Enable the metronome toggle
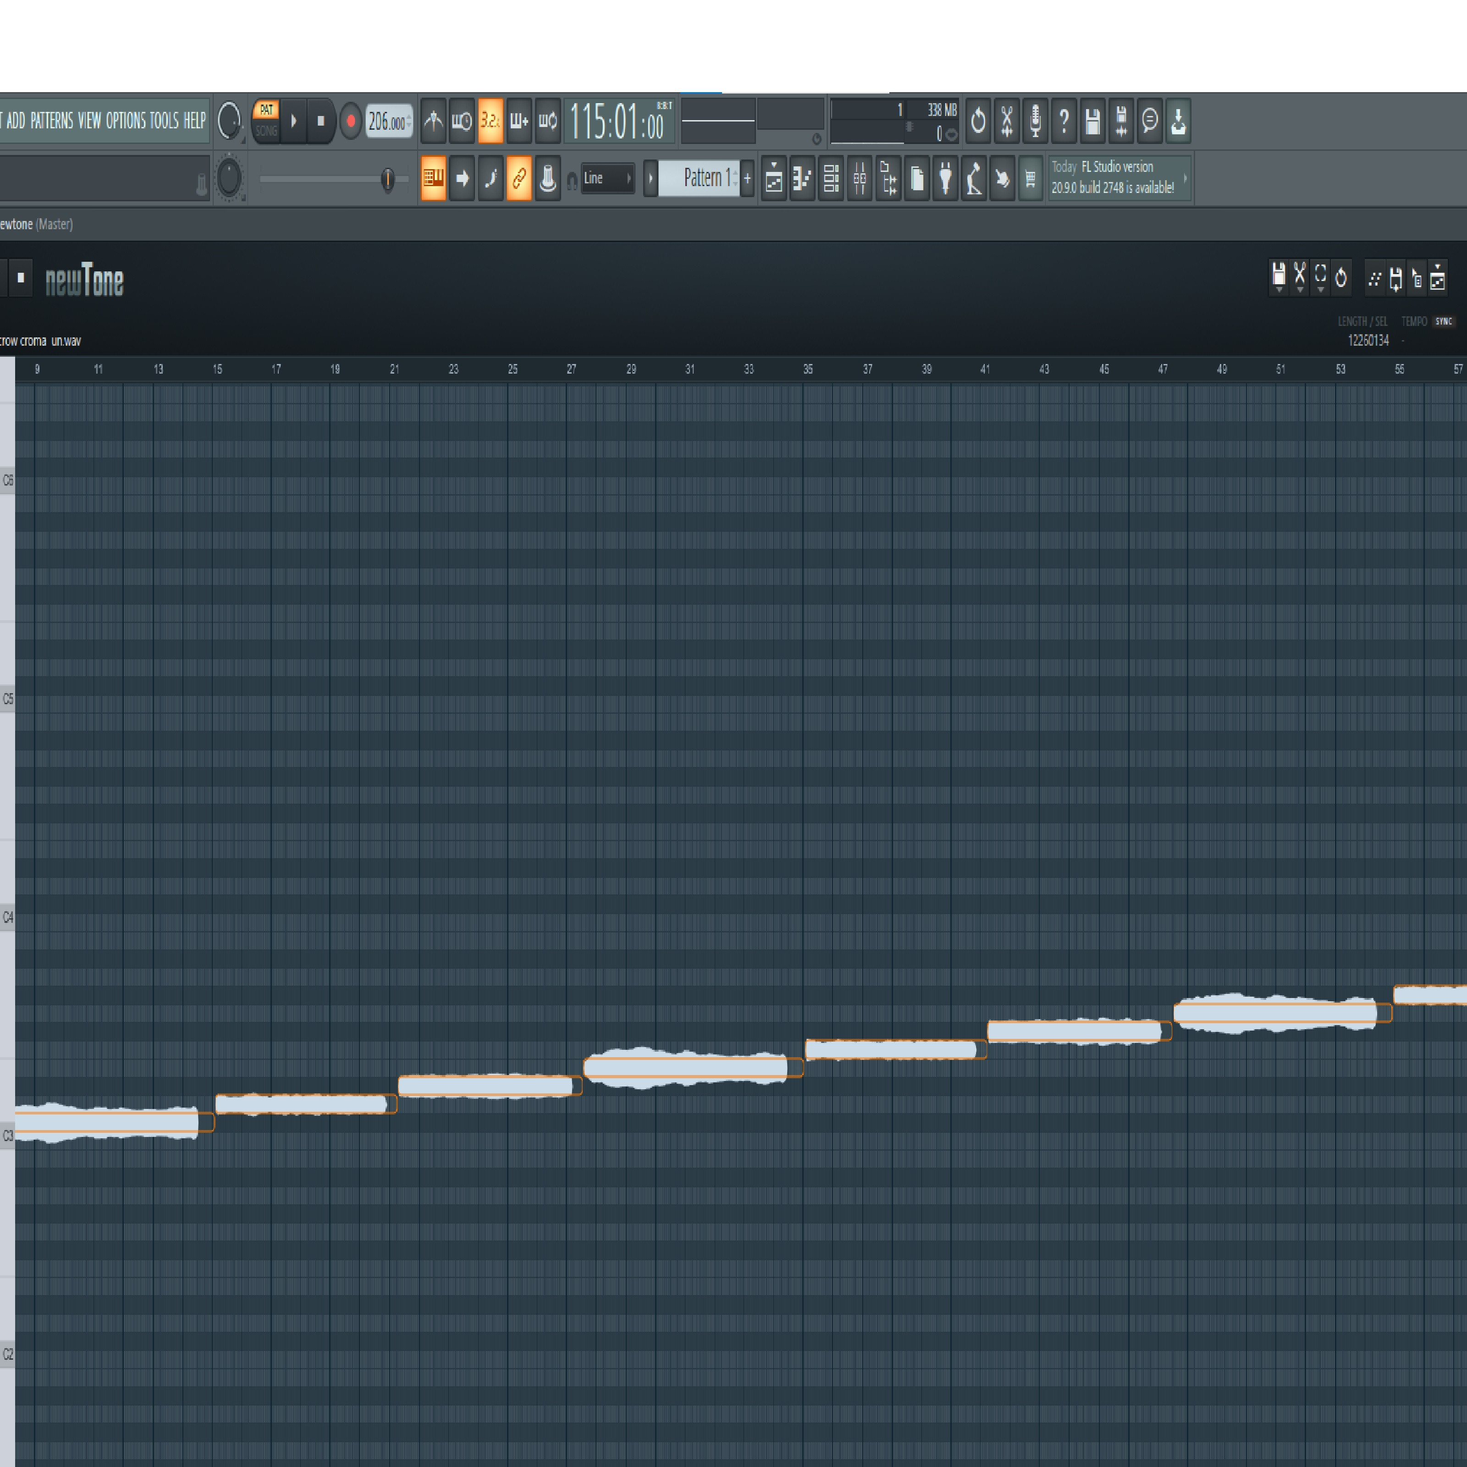This screenshot has height=1467, width=1467. 433,121
